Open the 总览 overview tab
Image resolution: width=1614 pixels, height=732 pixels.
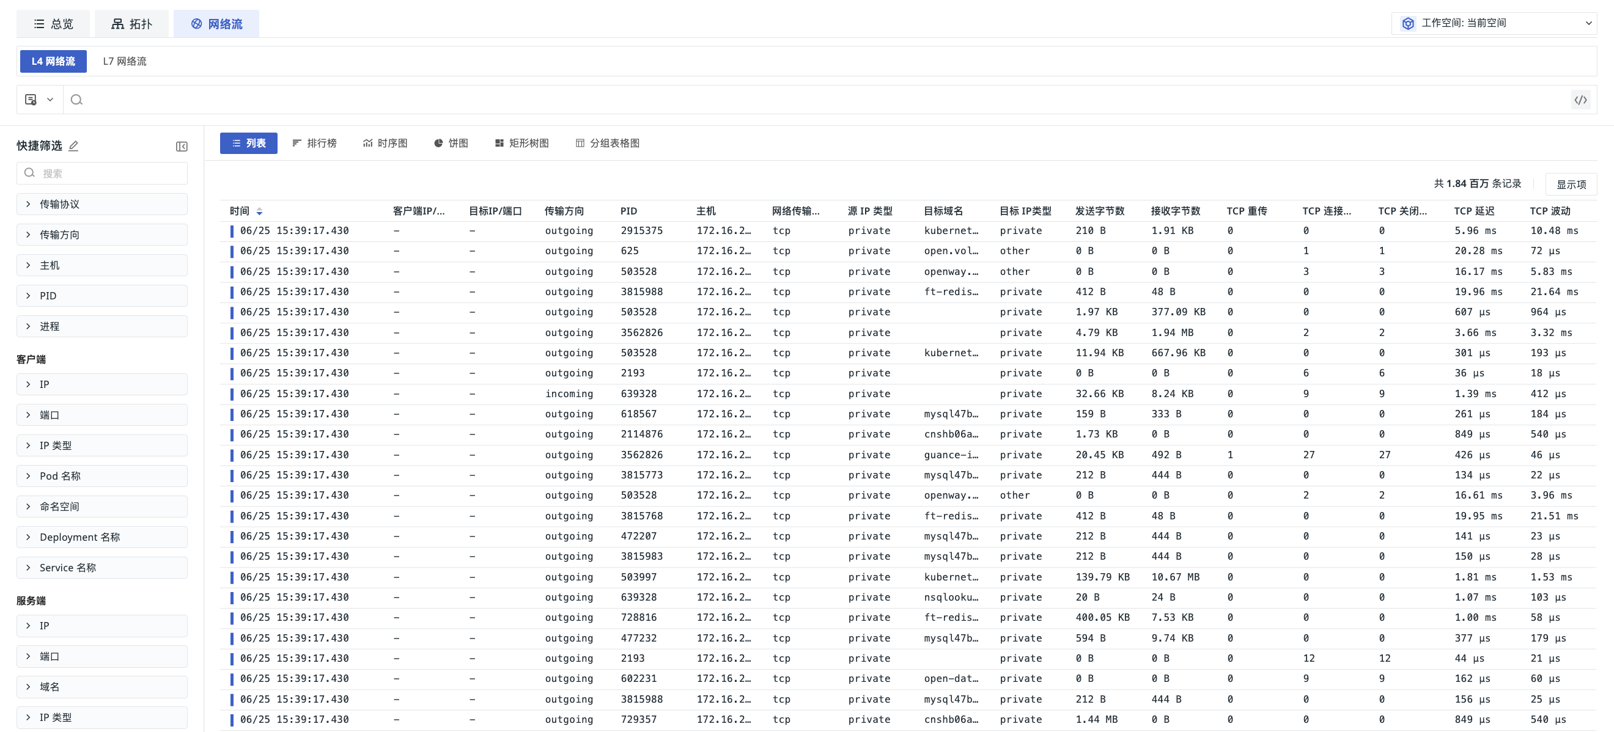click(x=53, y=24)
